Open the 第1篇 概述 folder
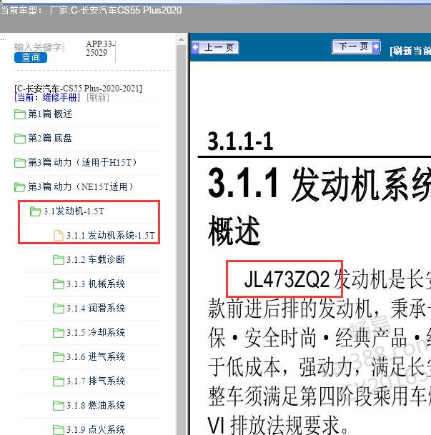Viewport: 431px width, 435px height. tap(50, 114)
